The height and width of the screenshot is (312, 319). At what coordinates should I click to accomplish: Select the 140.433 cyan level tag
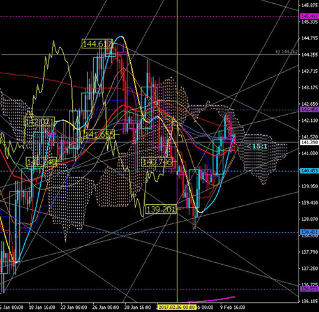click(309, 171)
